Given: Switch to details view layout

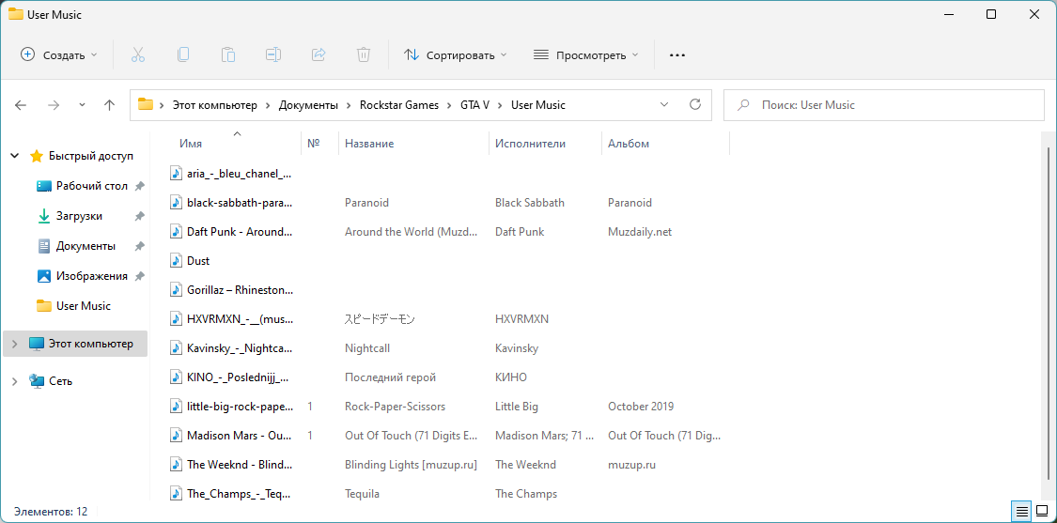Looking at the screenshot, I should [x=1020, y=512].
